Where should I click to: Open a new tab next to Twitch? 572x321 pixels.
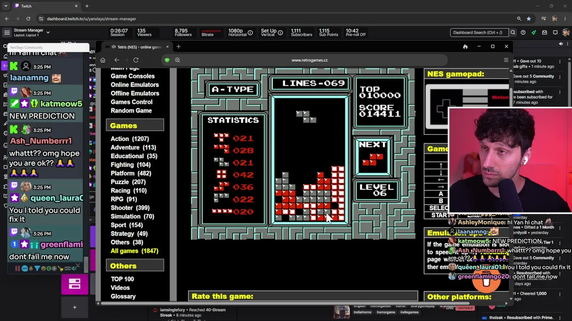87,6
